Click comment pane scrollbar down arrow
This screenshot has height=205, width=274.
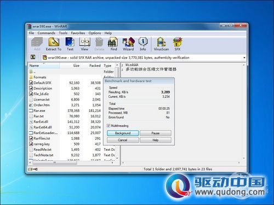[x=244, y=159]
